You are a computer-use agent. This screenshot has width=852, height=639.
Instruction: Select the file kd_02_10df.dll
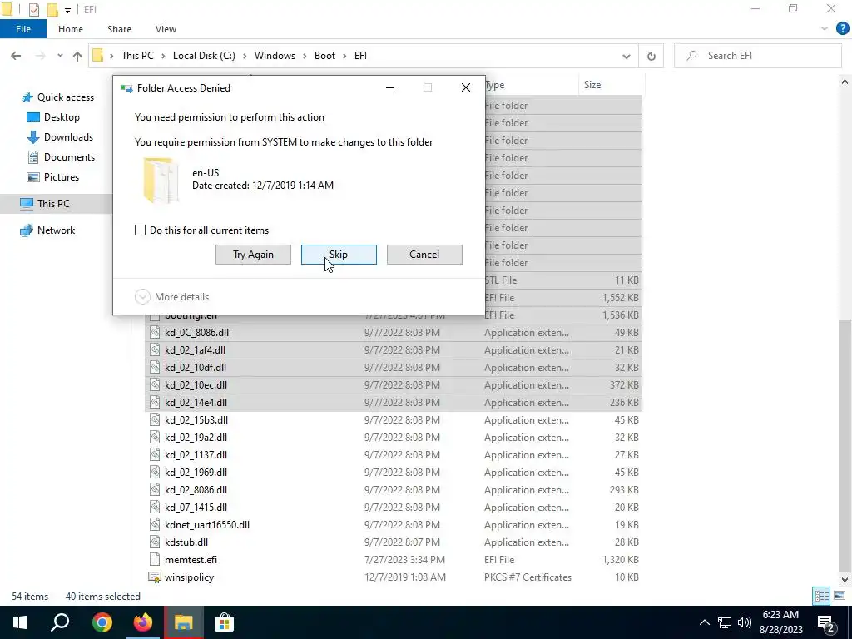tap(196, 367)
